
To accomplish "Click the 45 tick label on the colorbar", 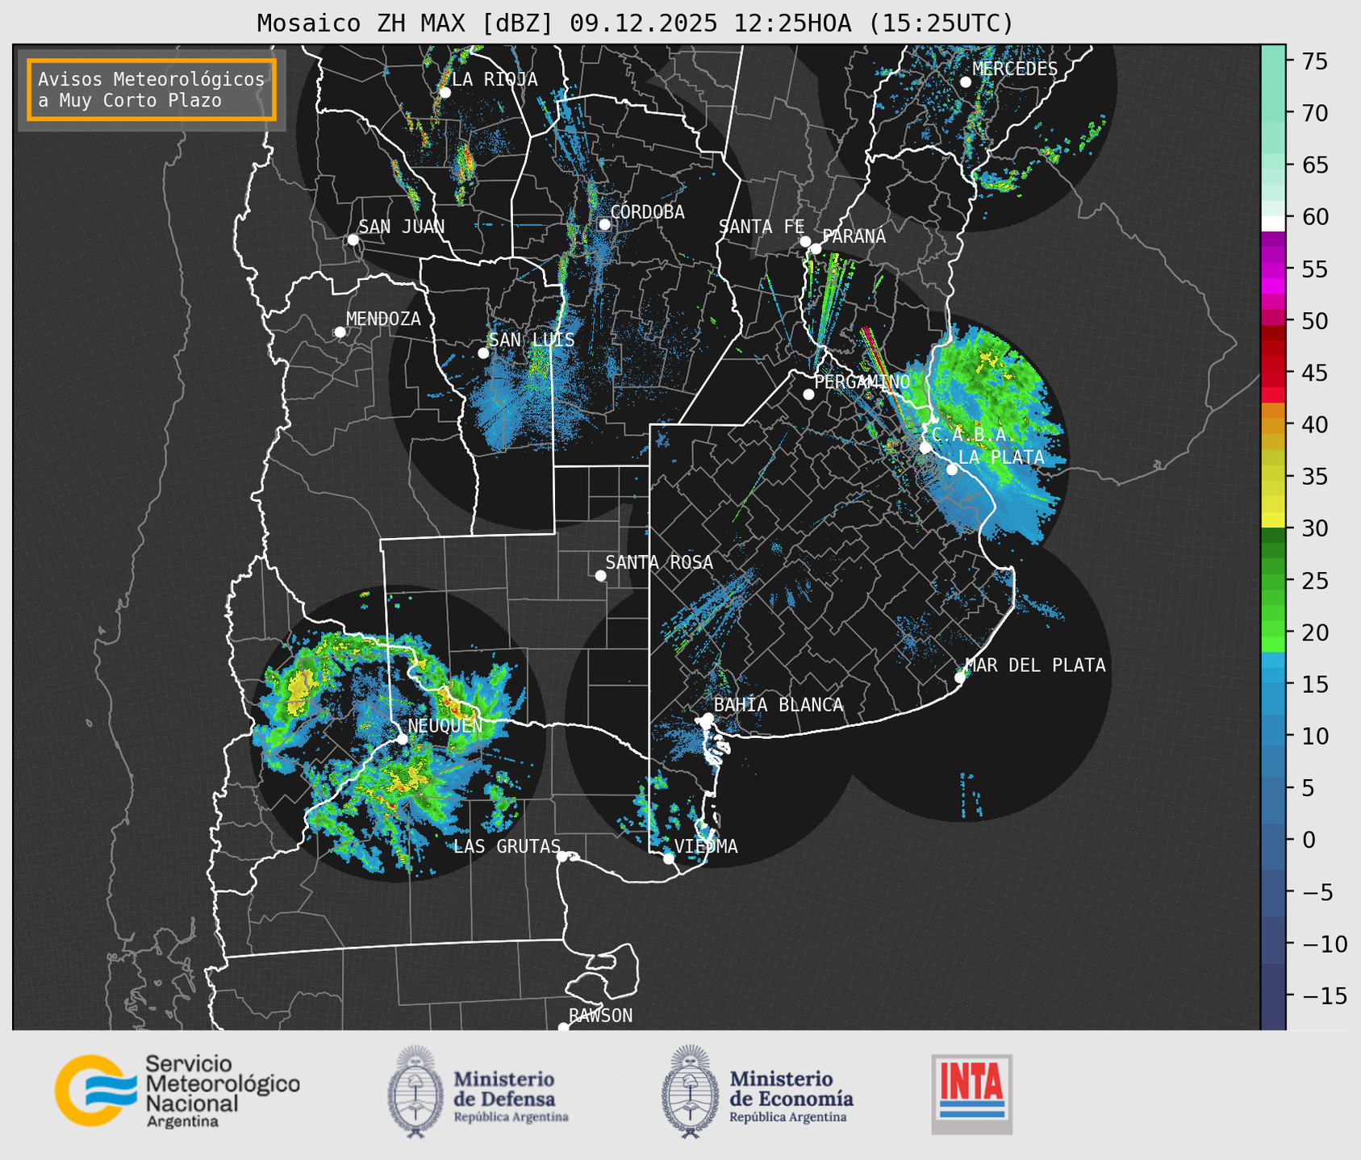I will tap(1315, 373).
